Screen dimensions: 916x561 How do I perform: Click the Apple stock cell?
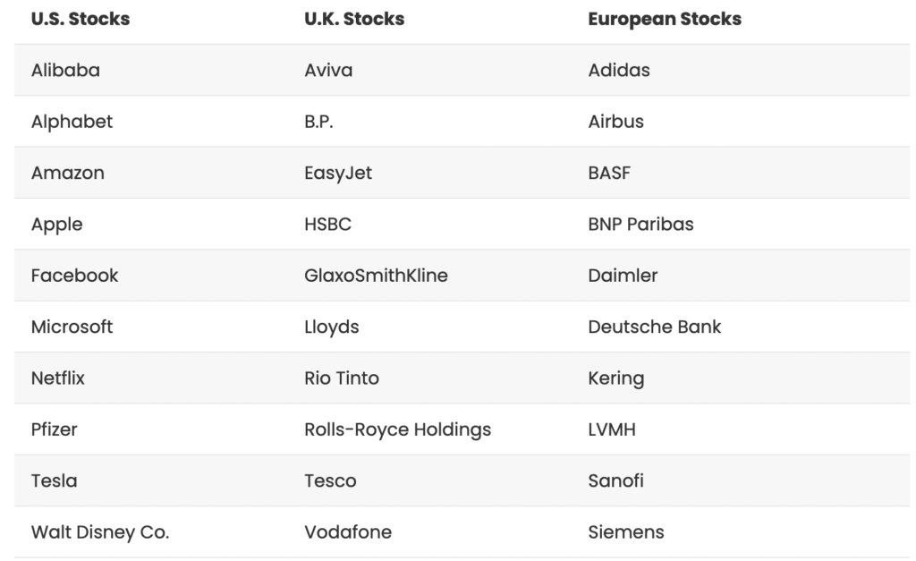(56, 224)
